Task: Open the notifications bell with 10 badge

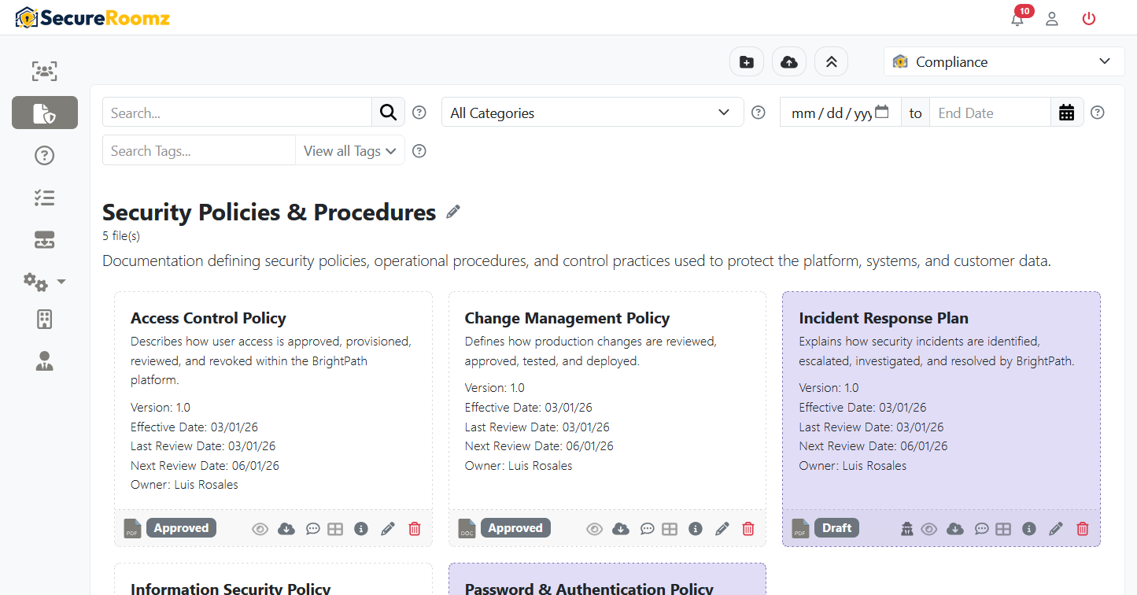Action: coord(1018,19)
